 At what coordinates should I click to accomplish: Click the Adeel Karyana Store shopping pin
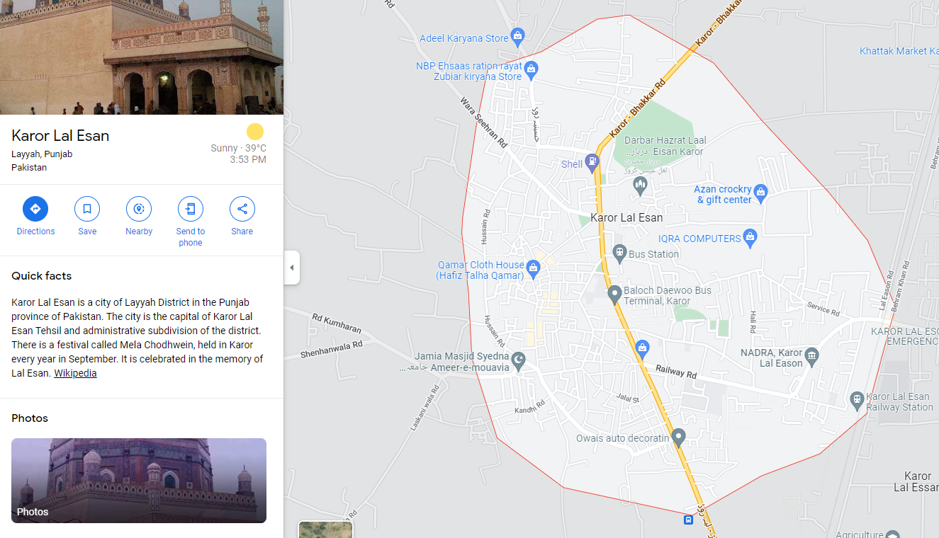(x=518, y=35)
